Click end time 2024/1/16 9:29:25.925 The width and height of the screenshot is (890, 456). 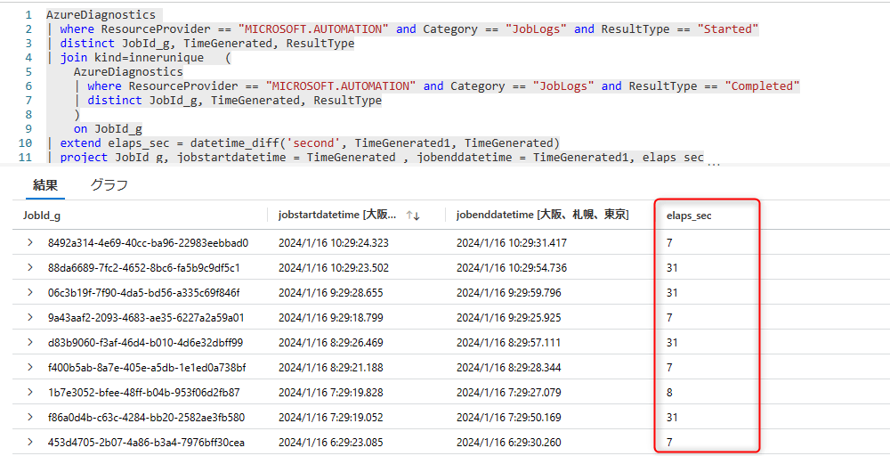point(508,318)
